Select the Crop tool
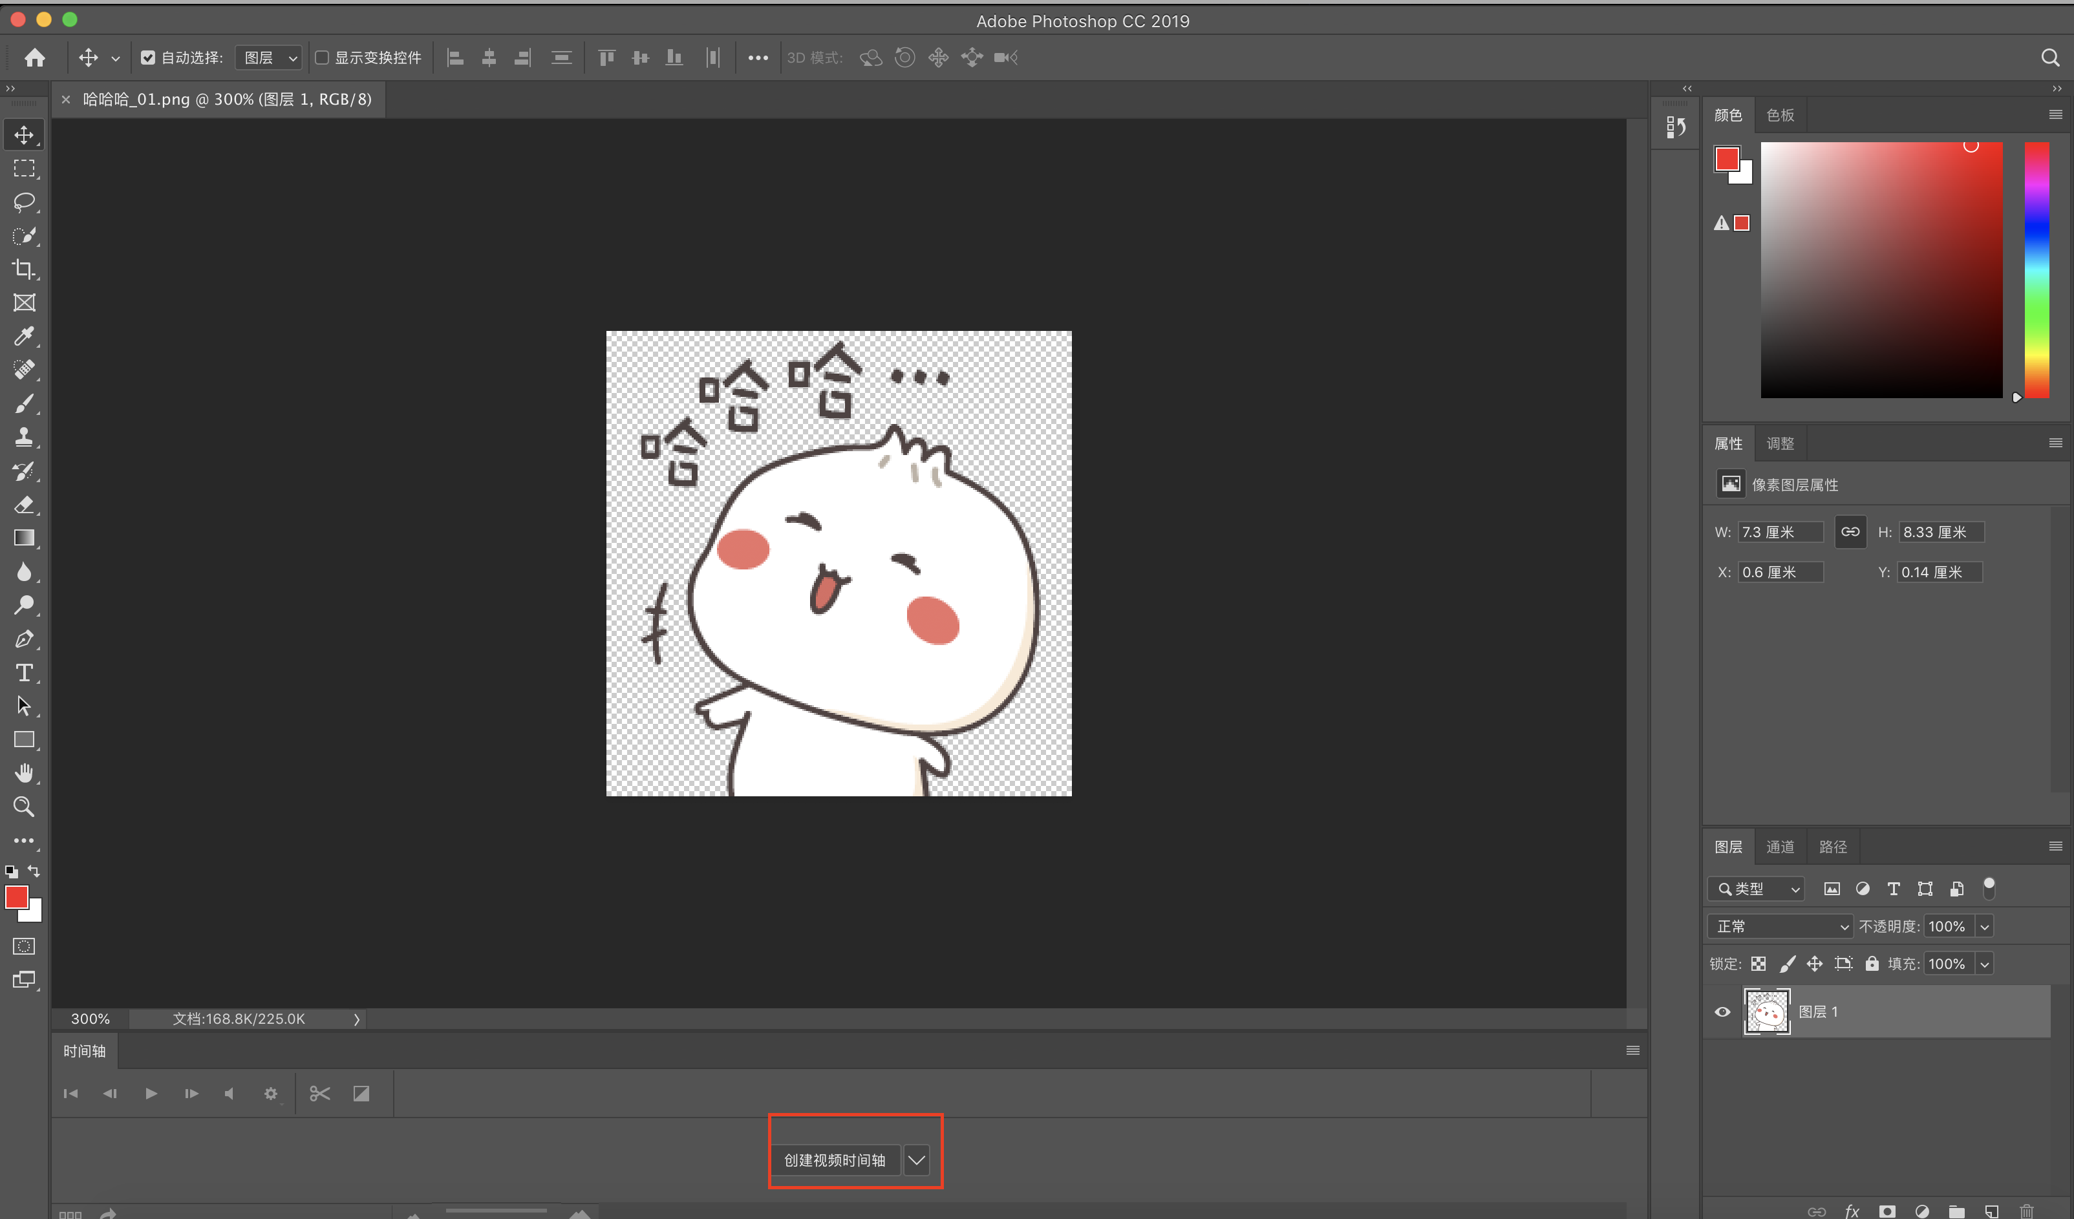The image size is (2074, 1219). coord(24,270)
